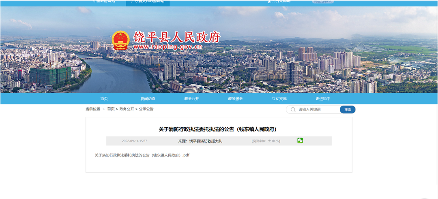This screenshot has height=199, width=438.
Task: Click the www.raoping.gov.cn URL text
Action: pyautogui.click(x=167, y=47)
